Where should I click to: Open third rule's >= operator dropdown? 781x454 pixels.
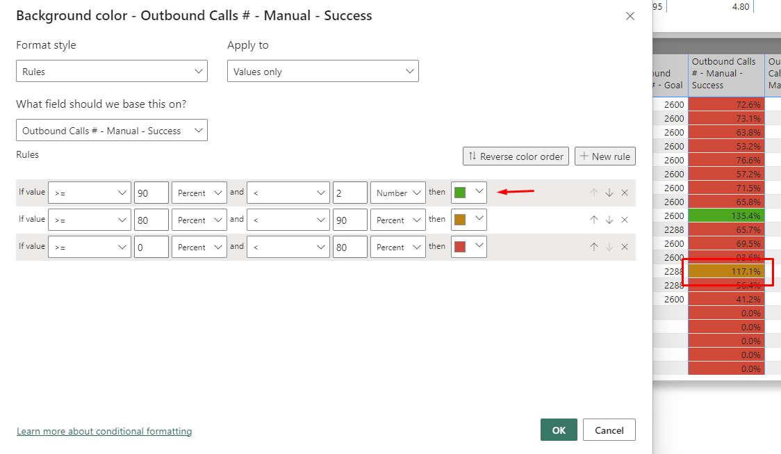click(90, 247)
